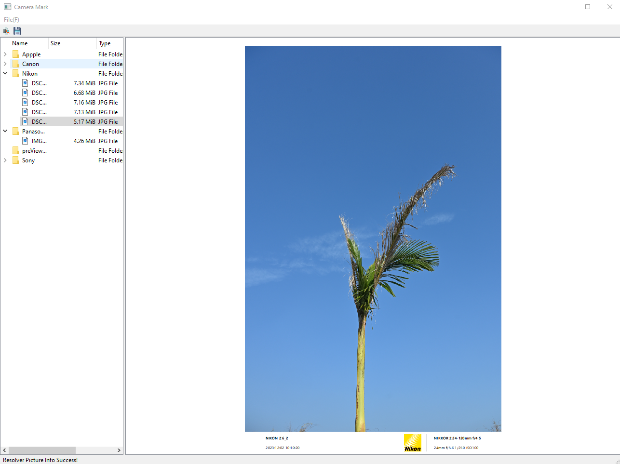
Task: Collapse the Nikon folder node
Action: [5, 74]
